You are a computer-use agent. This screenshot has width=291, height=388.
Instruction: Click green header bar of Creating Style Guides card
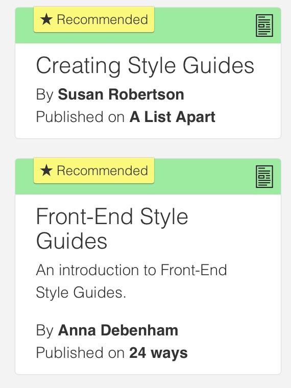[x=148, y=26]
